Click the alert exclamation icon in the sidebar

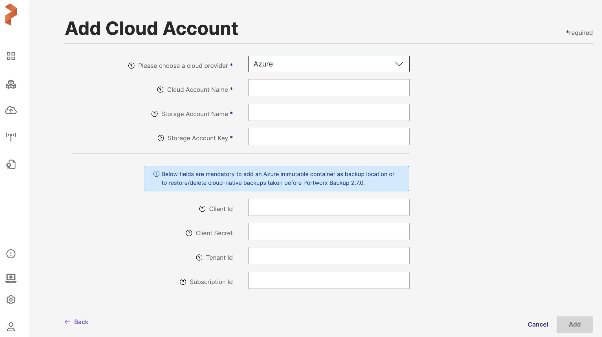(11, 254)
